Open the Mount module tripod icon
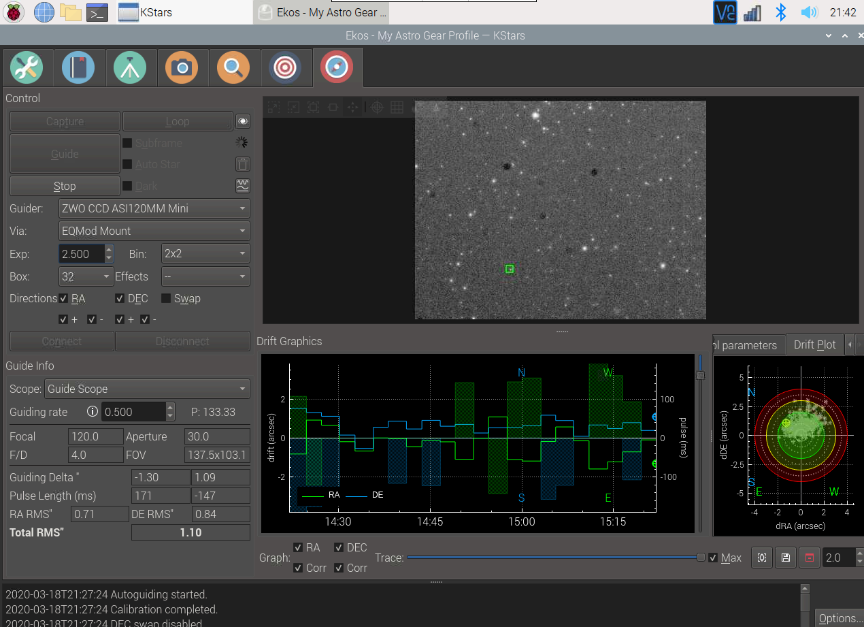This screenshot has height=627, width=864. coord(130,68)
